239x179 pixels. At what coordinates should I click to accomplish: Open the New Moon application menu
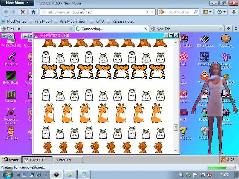tap(17, 3)
